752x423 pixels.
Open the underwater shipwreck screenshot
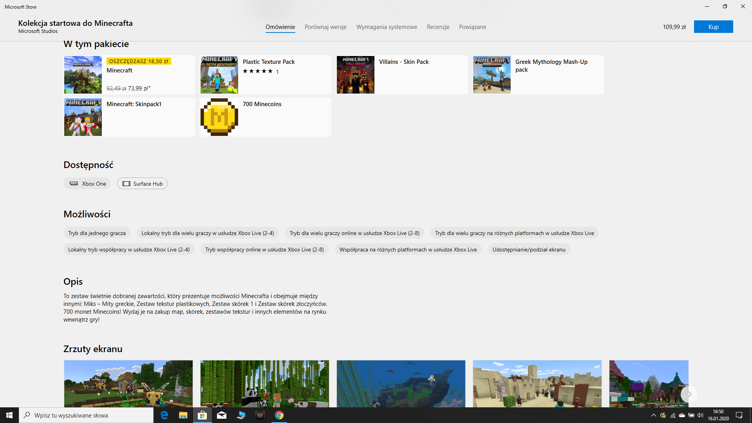point(401,384)
